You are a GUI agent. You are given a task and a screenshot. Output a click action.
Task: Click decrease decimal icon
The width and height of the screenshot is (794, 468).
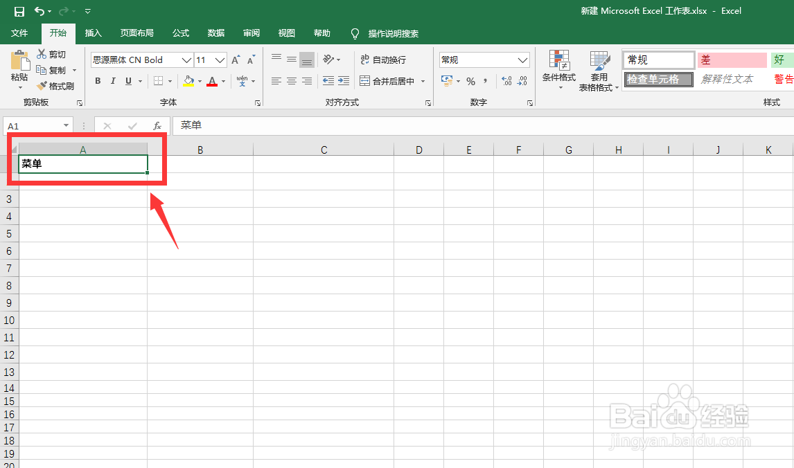pos(522,81)
